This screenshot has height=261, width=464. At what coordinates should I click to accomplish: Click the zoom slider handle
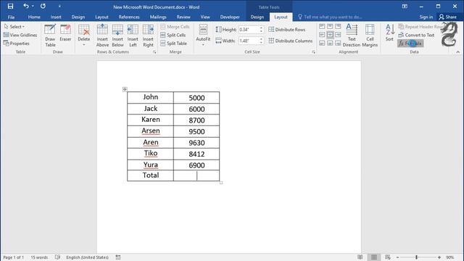416,257
